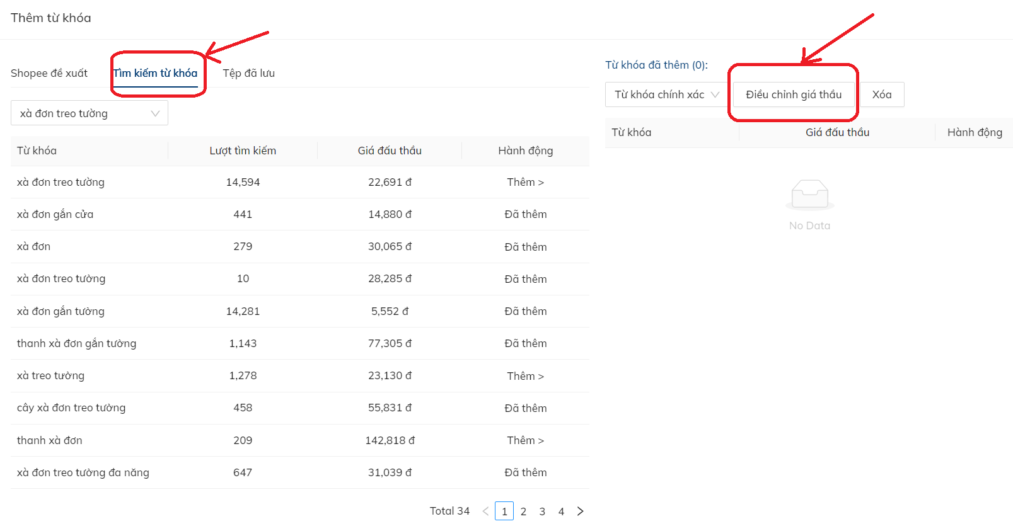Screen dimensions: 1013x531
Task: Click the 'Điều chỉnh giá thầu' button
Action: click(x=793, y=94)
